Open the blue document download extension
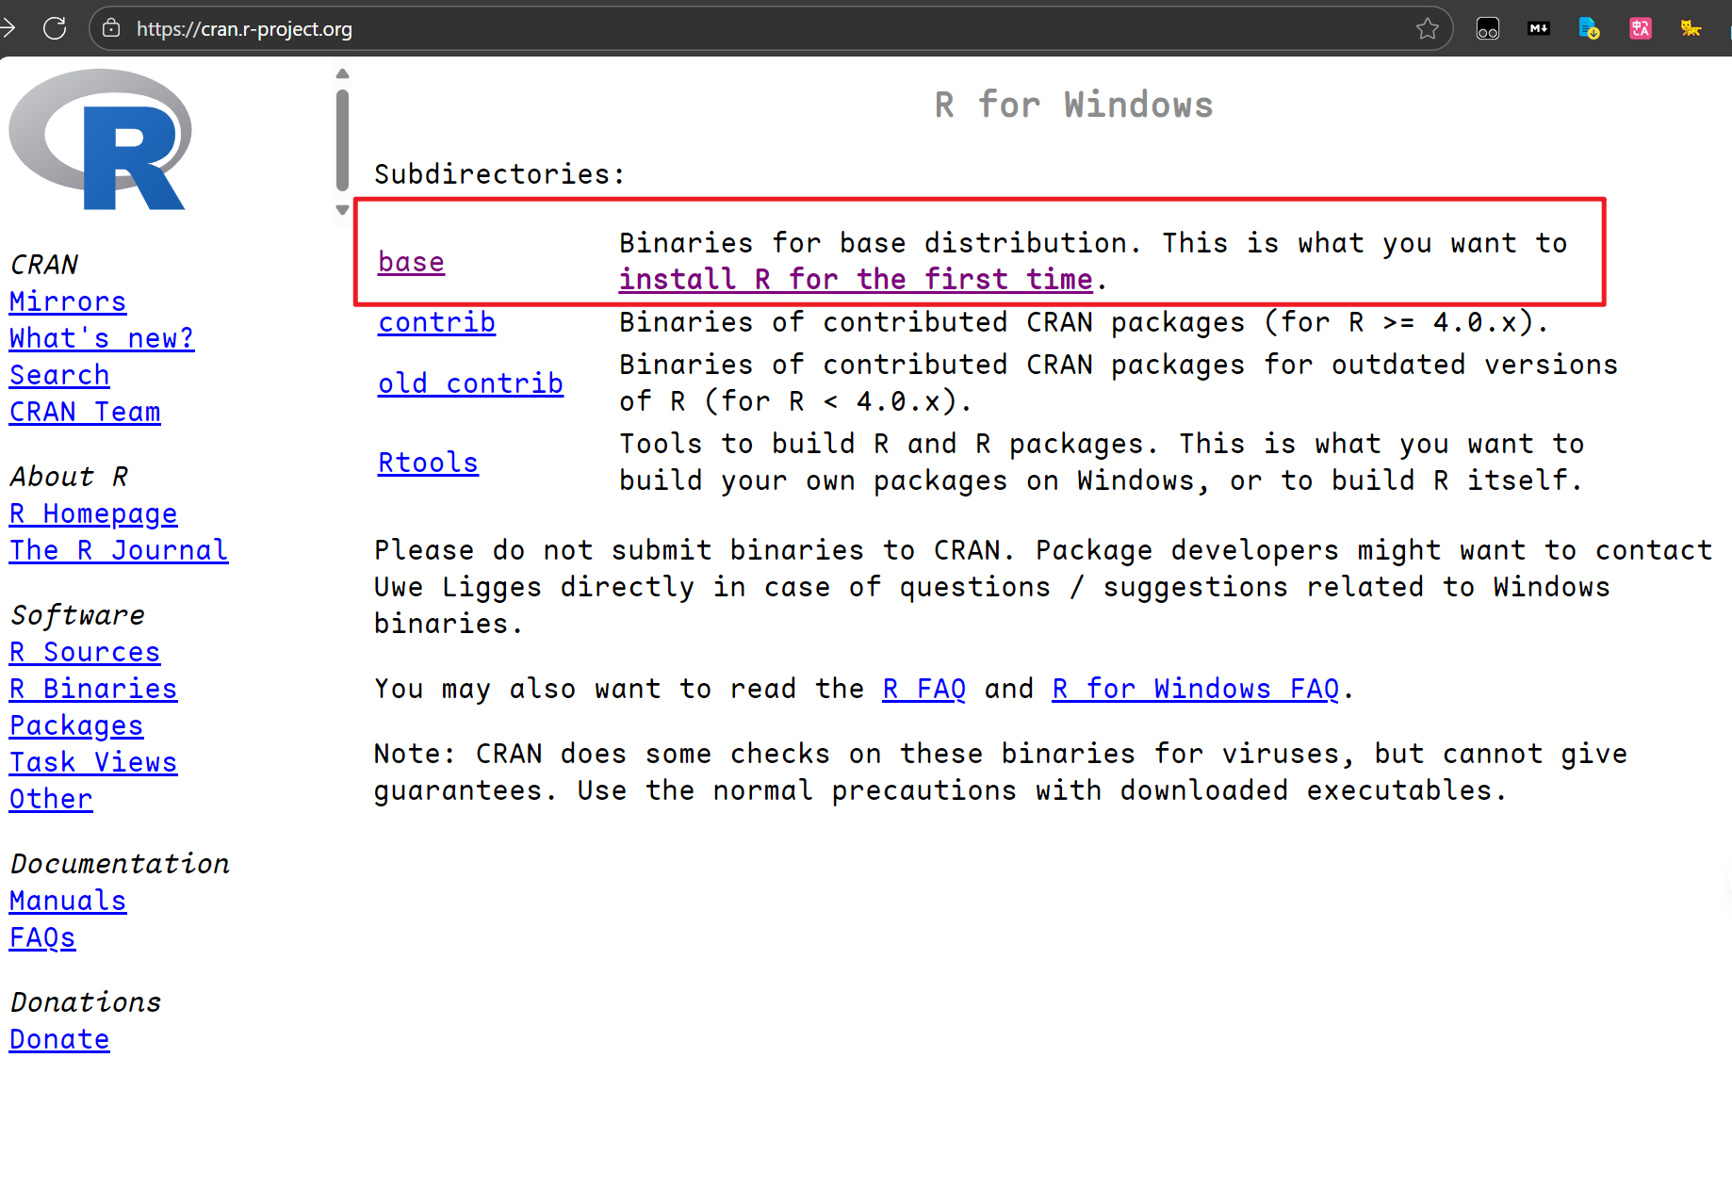 tap(1590, 28)
